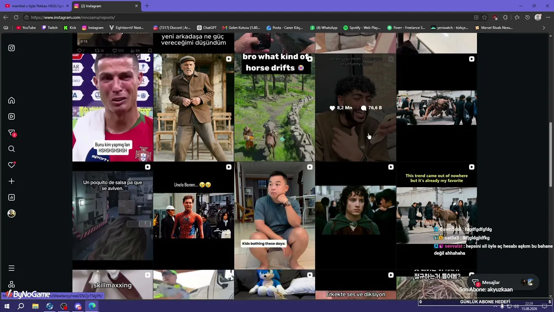The width and height of the screenshot is (554, 312).
Task: Open the Frodo reel thumbnail
Action: point(355,216)
